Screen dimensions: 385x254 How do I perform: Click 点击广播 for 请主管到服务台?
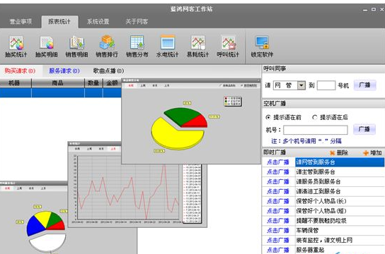point(278,172)
